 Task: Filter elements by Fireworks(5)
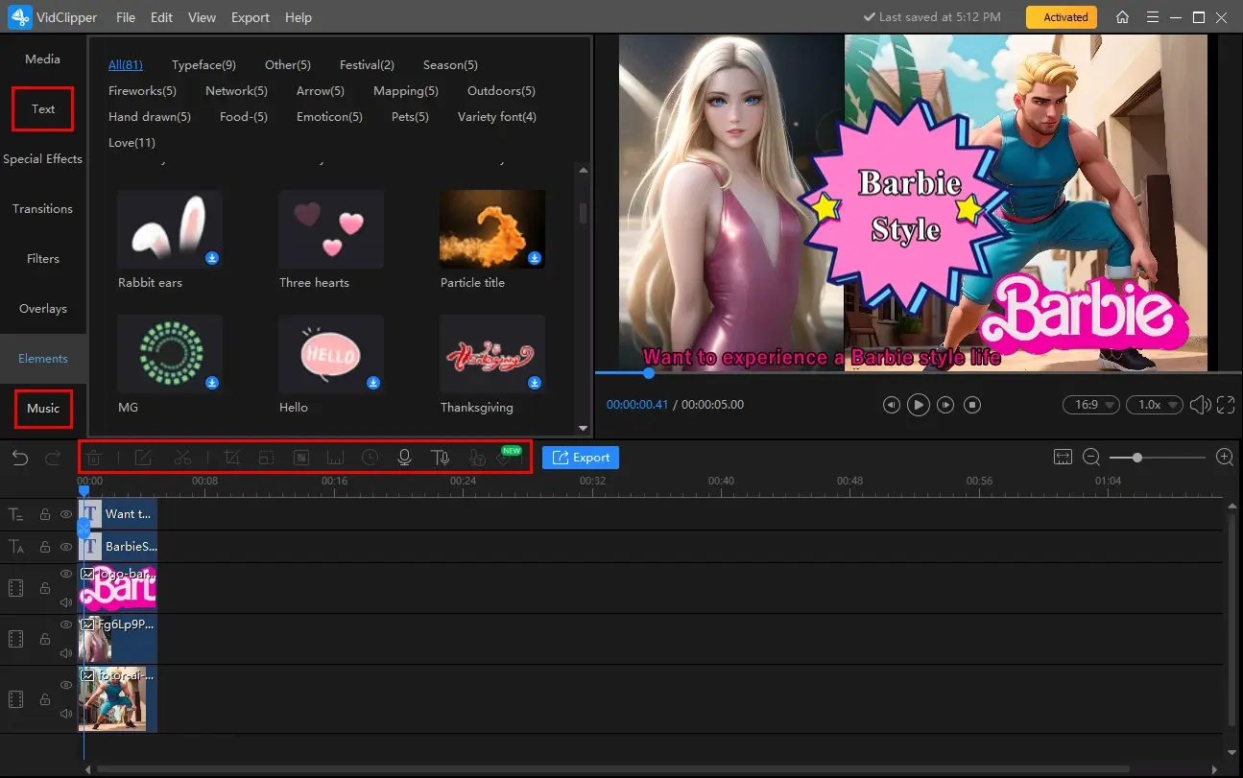142,91
